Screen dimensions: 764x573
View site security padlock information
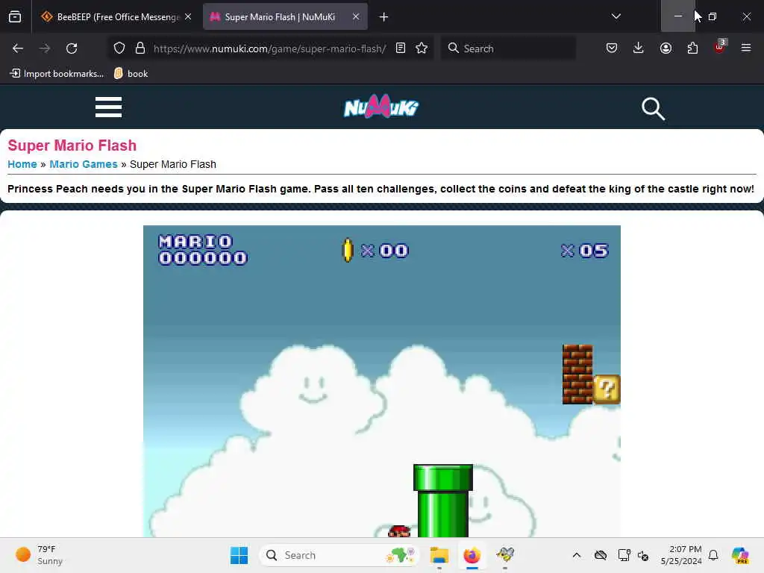140,48
